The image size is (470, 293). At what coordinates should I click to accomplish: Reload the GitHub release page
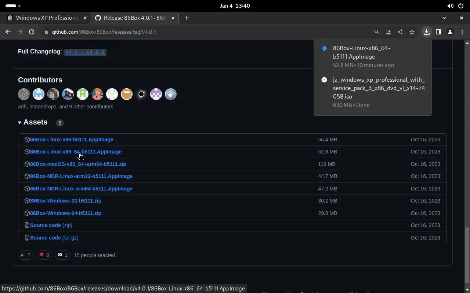point(32,32)
